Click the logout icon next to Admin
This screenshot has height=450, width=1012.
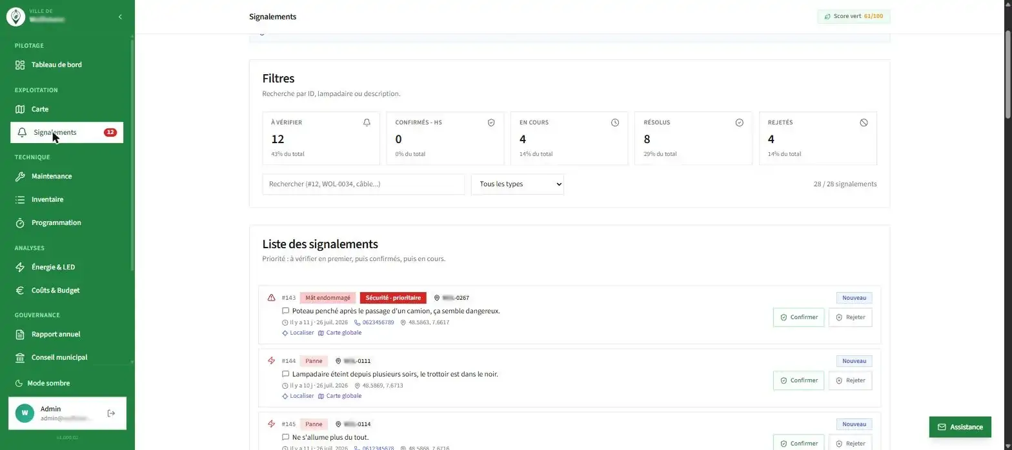(111, 413)
